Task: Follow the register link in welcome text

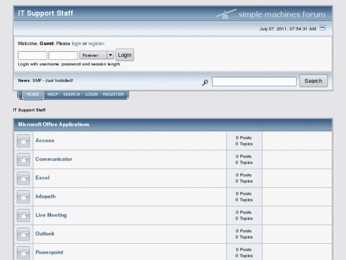Action: pos(96,43)
